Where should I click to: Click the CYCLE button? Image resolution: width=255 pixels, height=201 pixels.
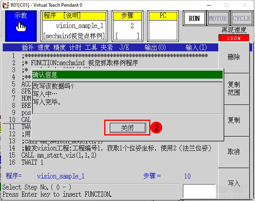[x=242, y=19]
